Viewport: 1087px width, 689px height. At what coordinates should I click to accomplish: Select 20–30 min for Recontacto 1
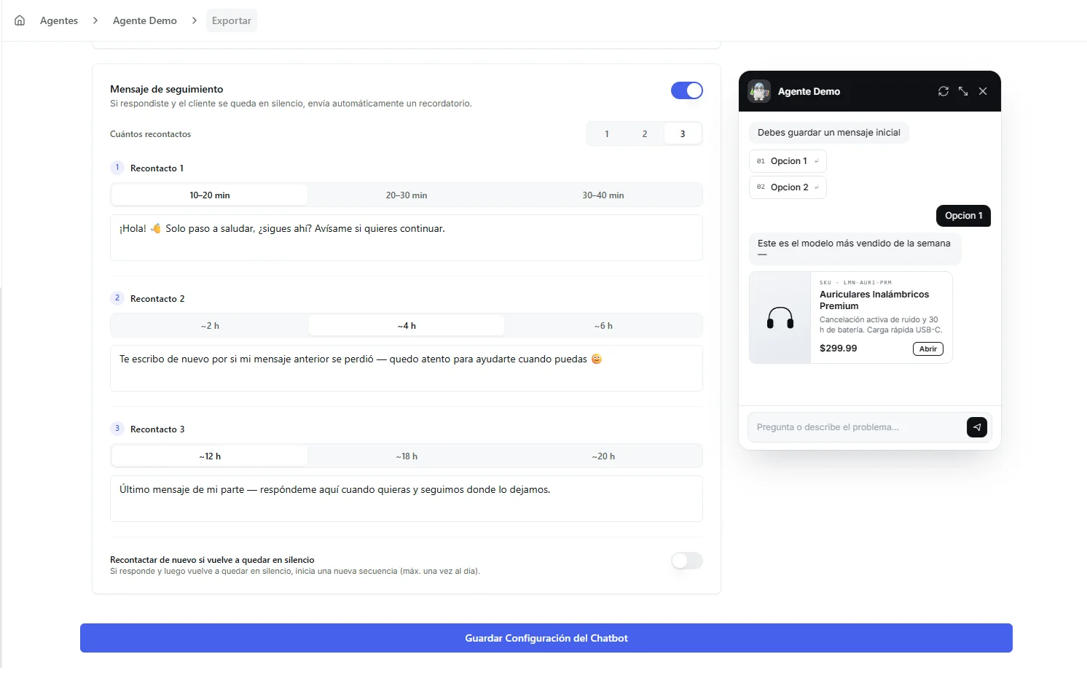pyautogui.click(x=407, y=195)
